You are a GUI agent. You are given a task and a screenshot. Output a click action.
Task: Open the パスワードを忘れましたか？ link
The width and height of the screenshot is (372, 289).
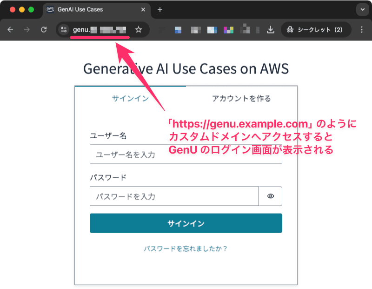tap(186, 249)
